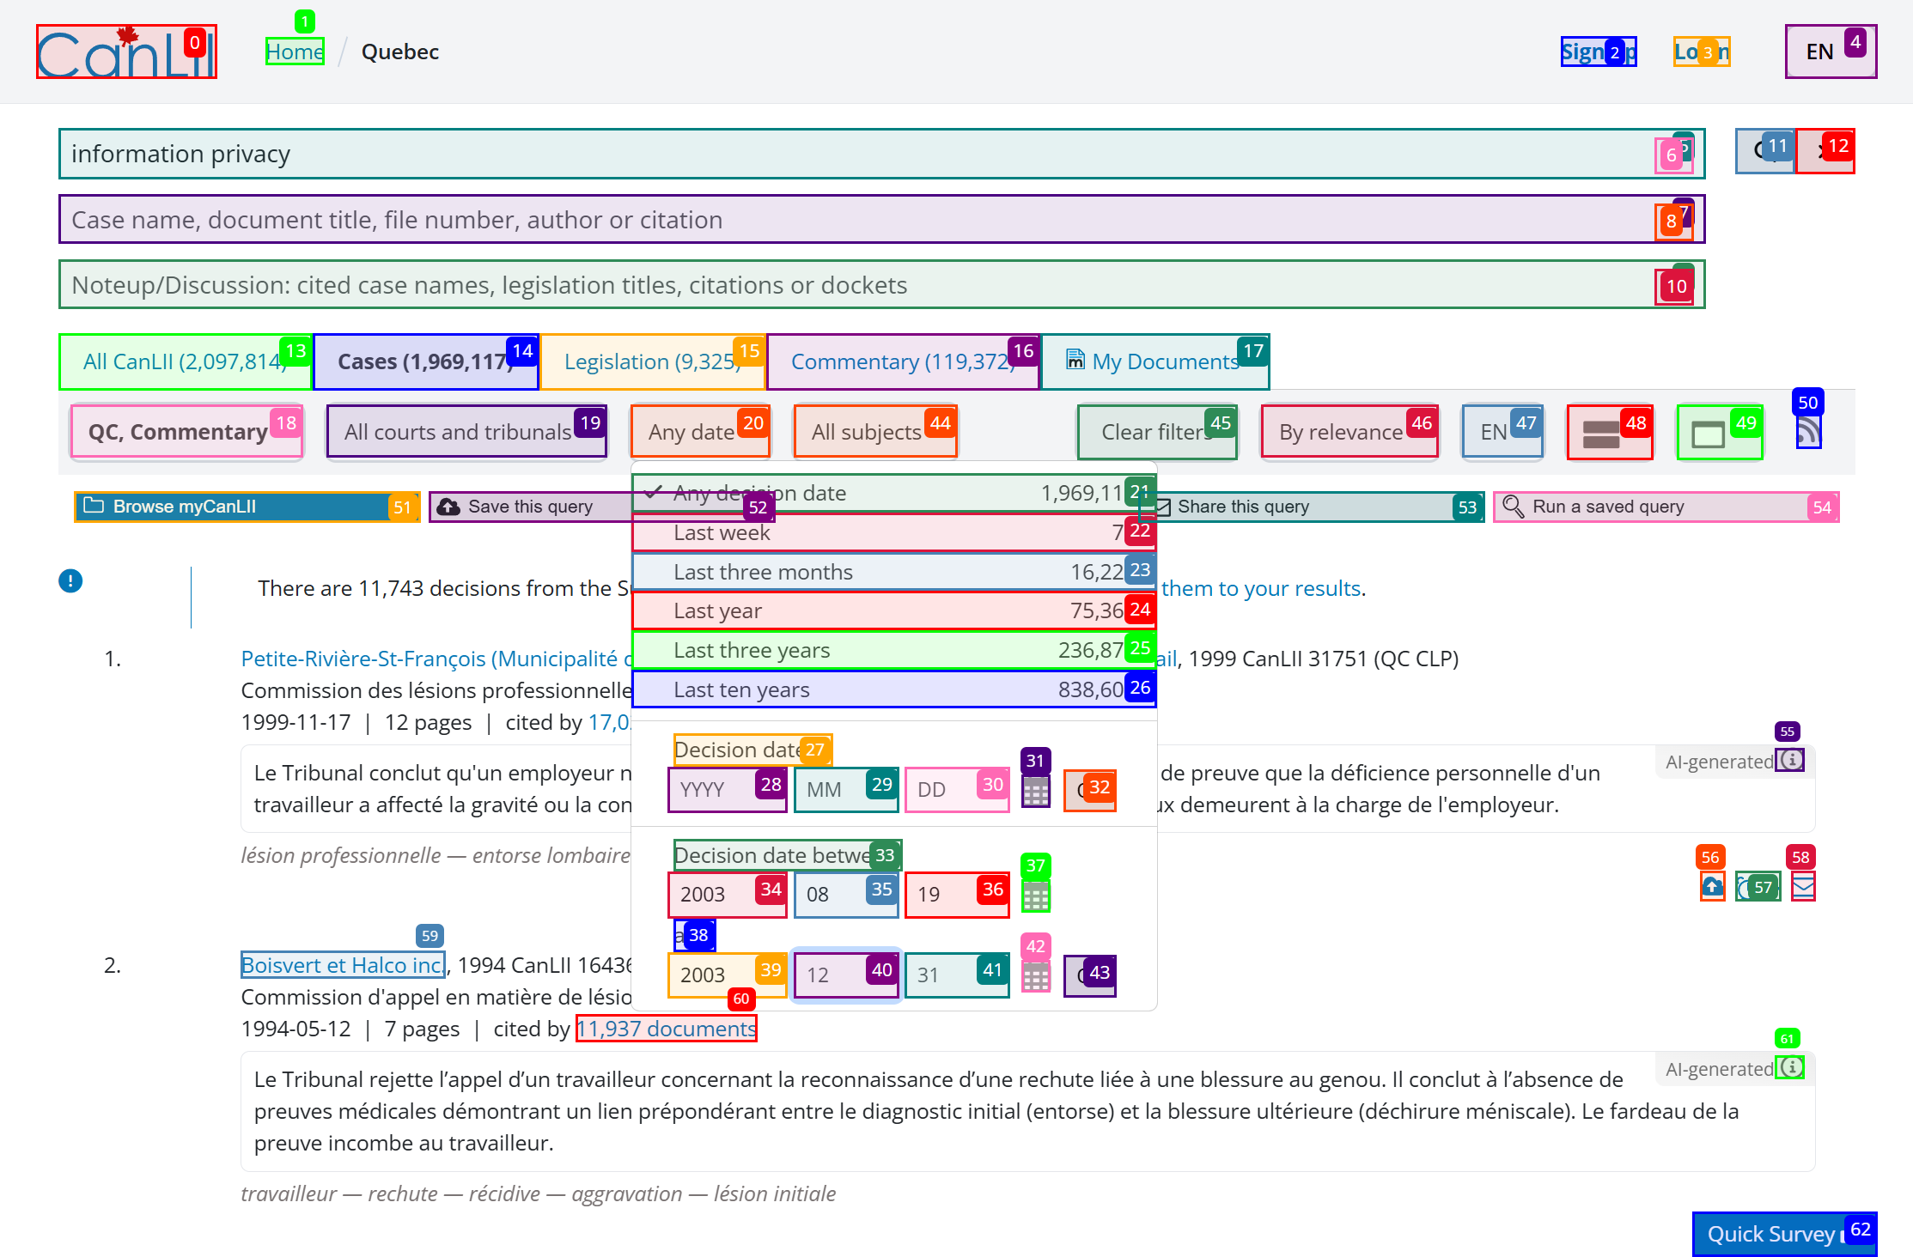1913x1257 pixels.
Task: Switch results to compact list view
Action: [1610, 432]
